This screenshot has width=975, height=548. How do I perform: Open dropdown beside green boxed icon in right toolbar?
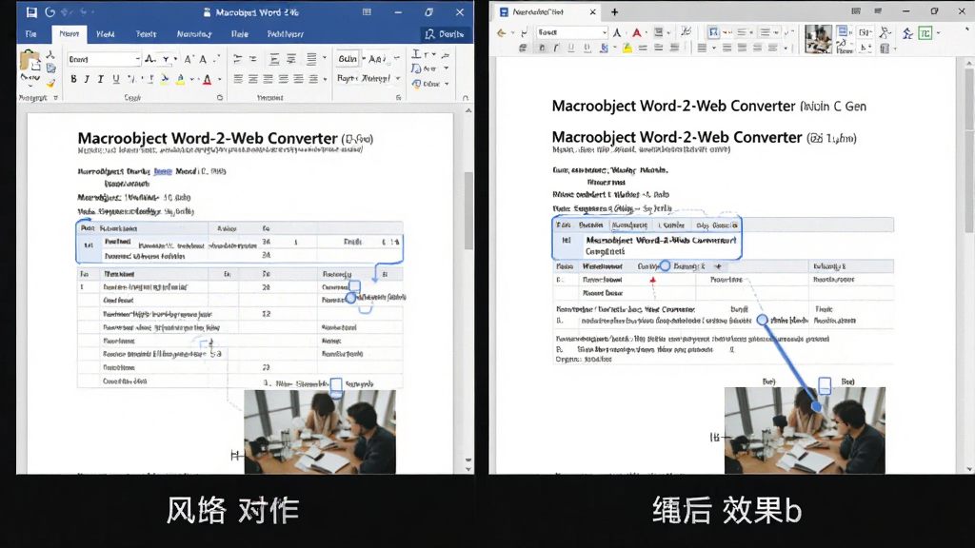(x=938, y=33)
